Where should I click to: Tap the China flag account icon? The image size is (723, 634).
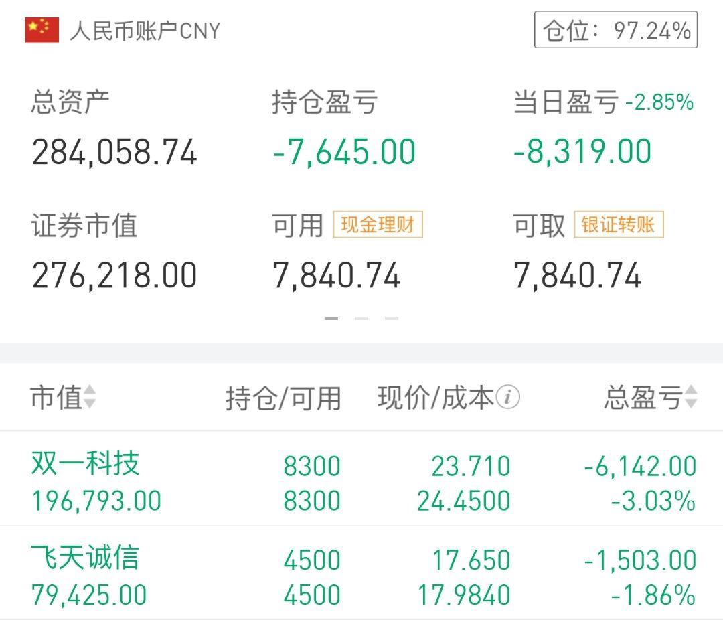(x=42, y=30)
